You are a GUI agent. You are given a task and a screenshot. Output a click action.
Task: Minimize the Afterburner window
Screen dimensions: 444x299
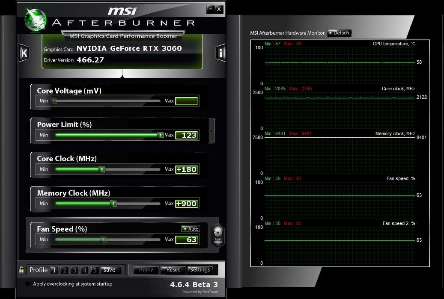210,9
